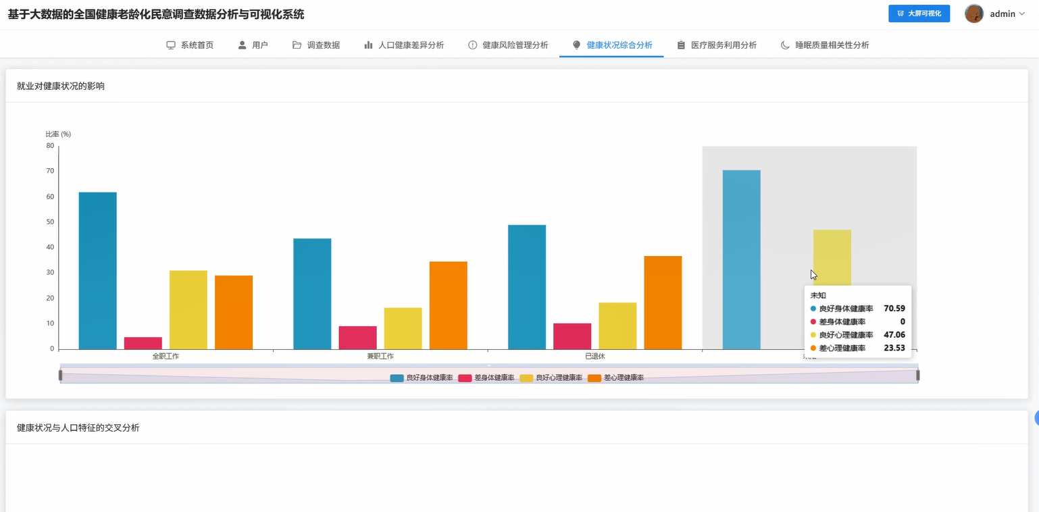Toggle 差身体健康率 legend series
Screen dimensions: 1039x512
click(486, 378)
